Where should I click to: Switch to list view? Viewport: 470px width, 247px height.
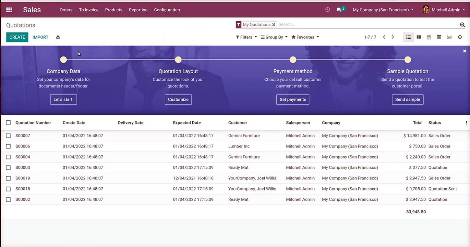coord(408,37)
